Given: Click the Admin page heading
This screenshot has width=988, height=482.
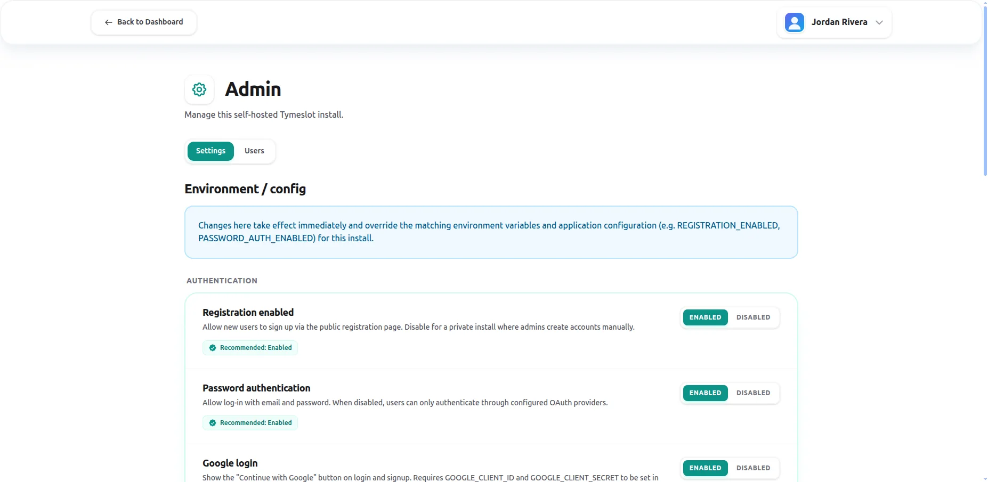Looking at the screenshot, I should tap(253, 89).
